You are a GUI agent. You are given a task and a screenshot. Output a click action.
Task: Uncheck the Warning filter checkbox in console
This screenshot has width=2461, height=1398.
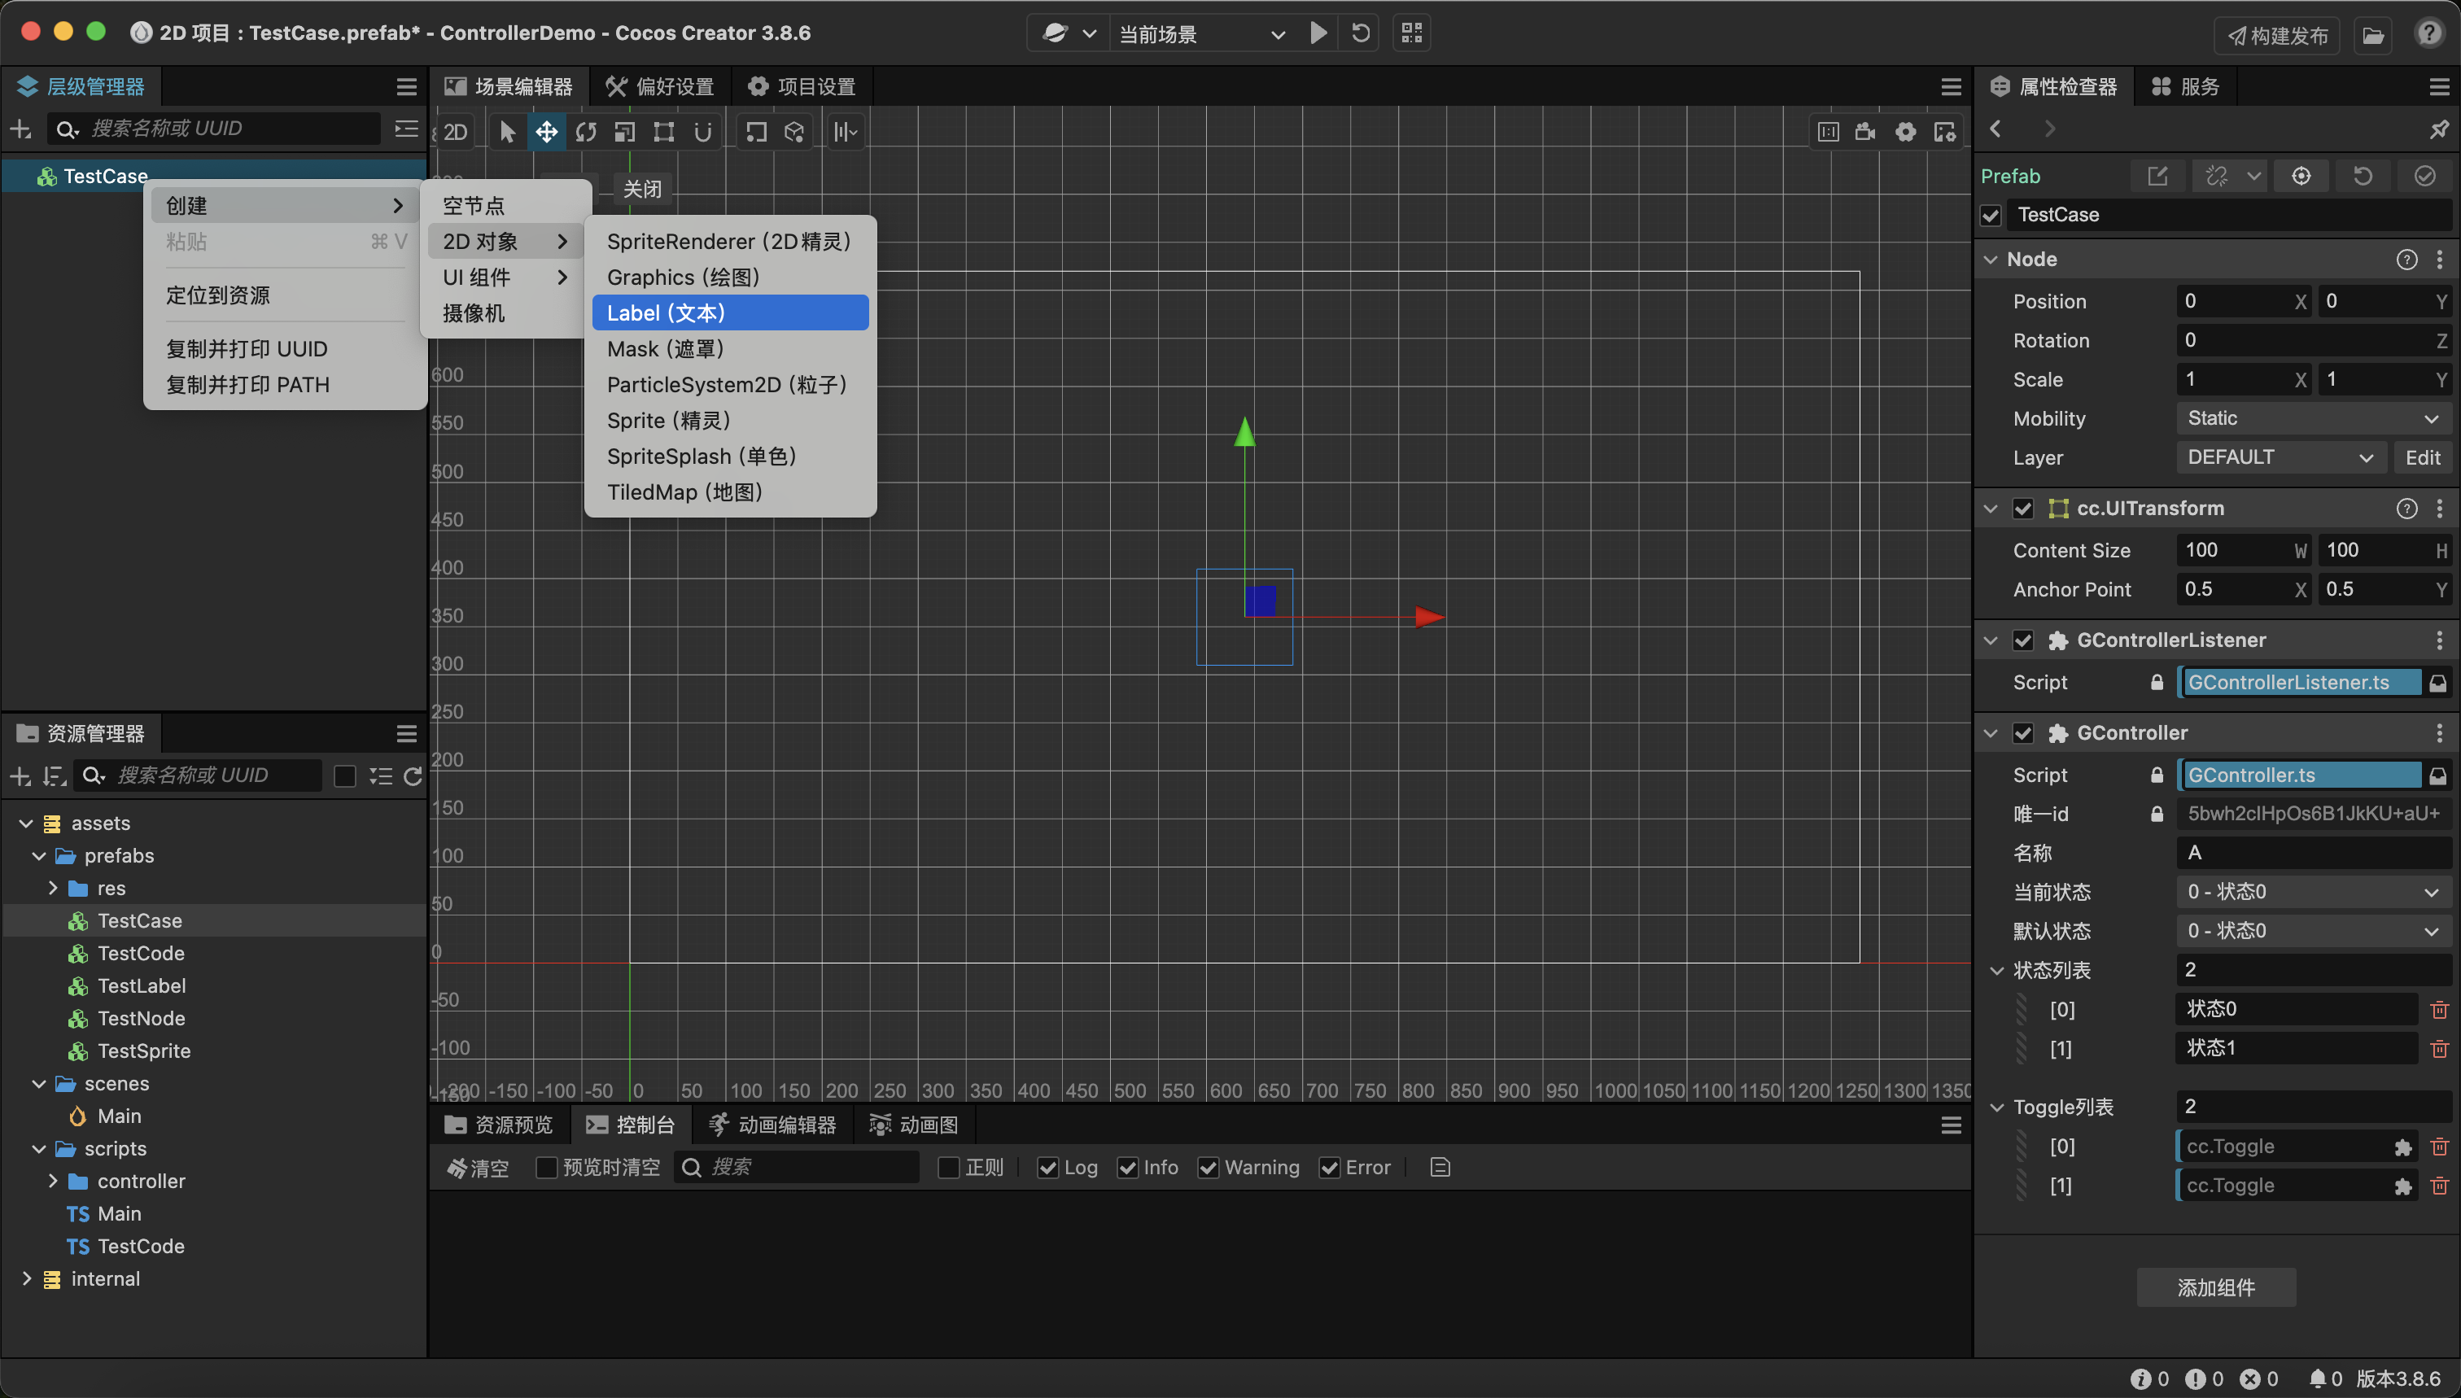point(1209,1168)
